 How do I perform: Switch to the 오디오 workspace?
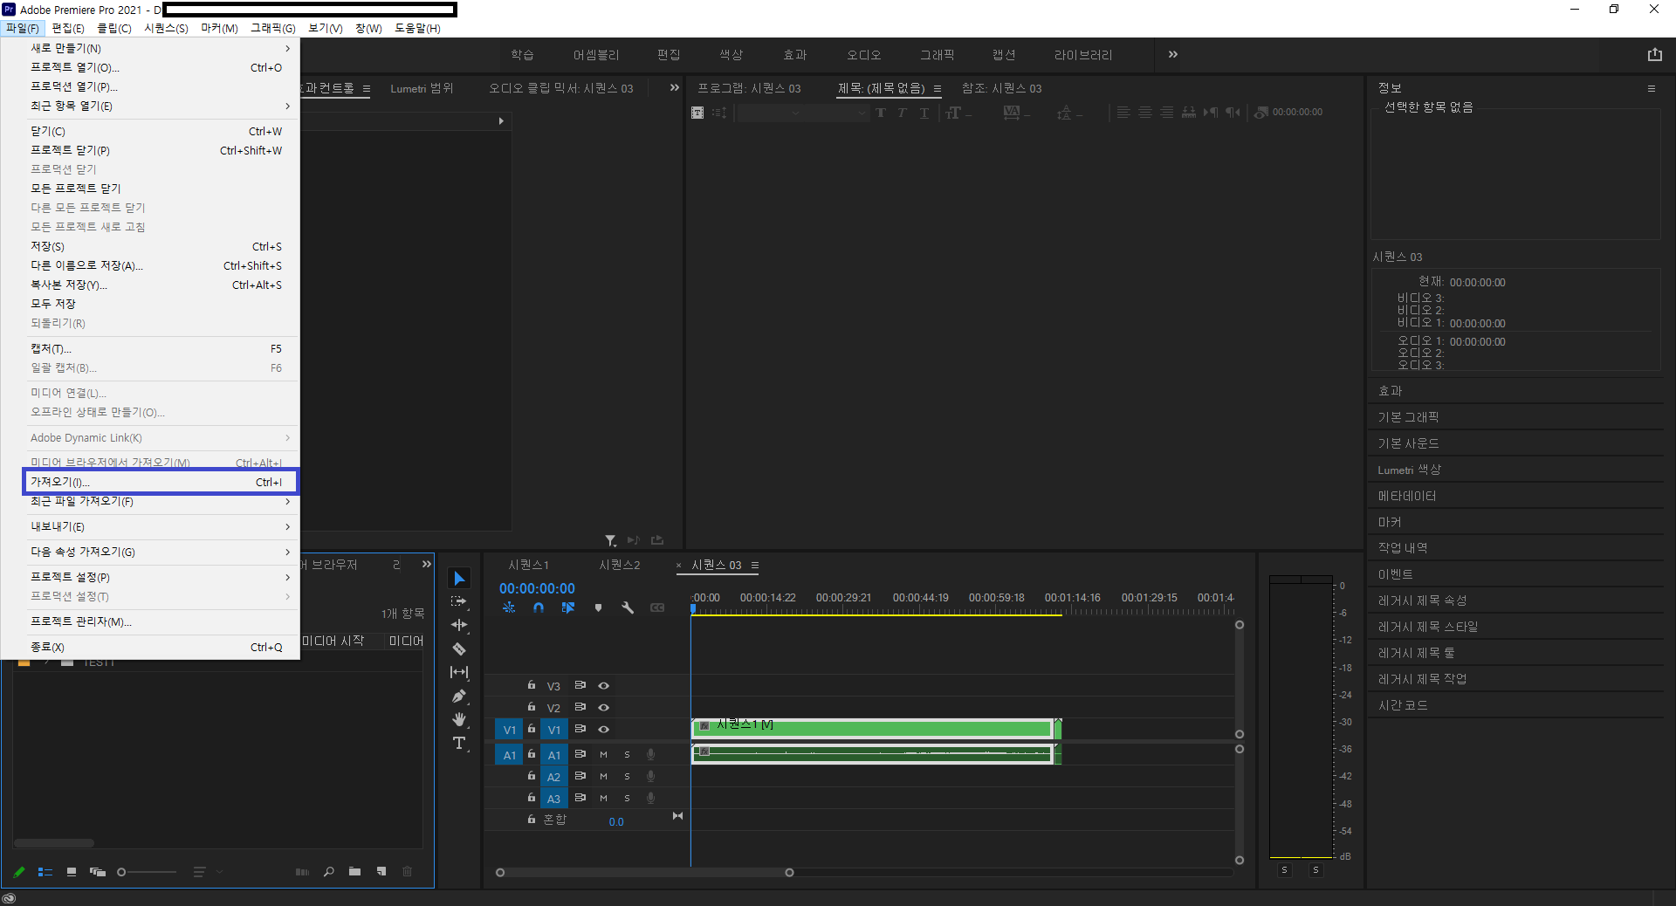point(864,55)
